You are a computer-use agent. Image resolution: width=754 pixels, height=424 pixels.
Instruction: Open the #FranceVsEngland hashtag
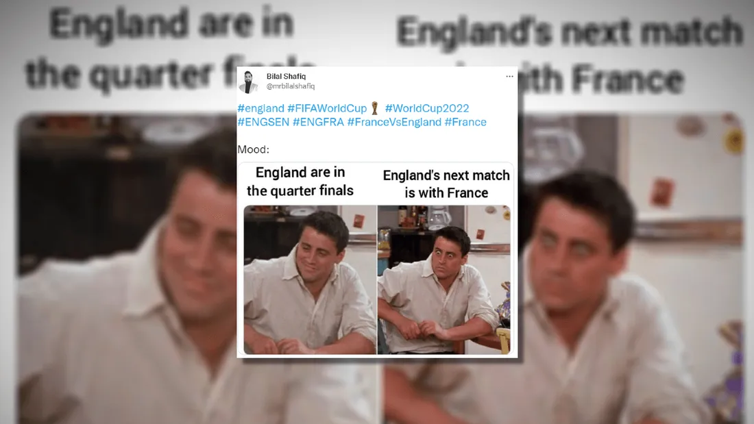tap(394, 122)
